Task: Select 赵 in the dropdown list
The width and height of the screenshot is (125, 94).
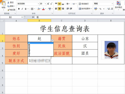Action: click(x=40, y=43)
